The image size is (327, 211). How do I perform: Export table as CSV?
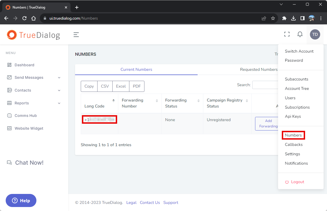105,86
